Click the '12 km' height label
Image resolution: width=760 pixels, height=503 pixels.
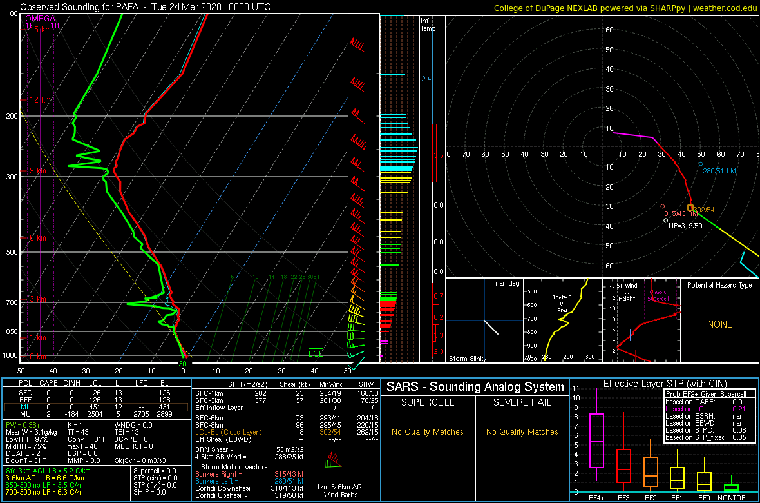[40, 99]
